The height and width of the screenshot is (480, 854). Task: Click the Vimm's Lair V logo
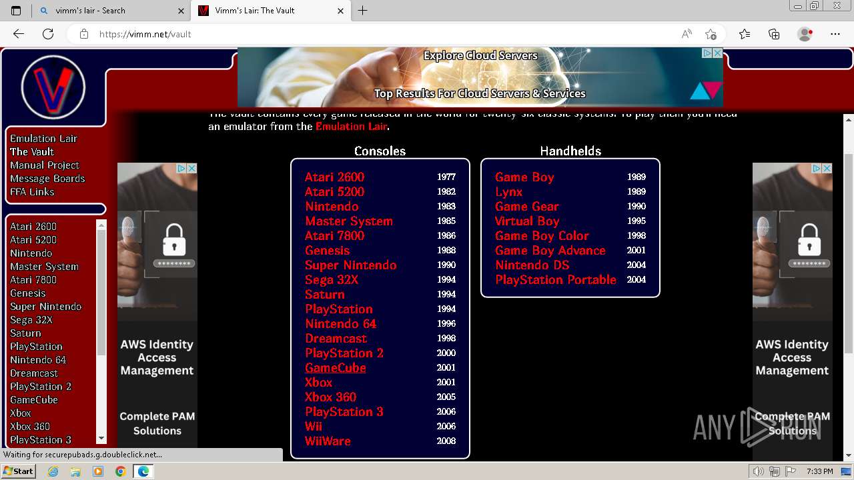coord(53,87)
